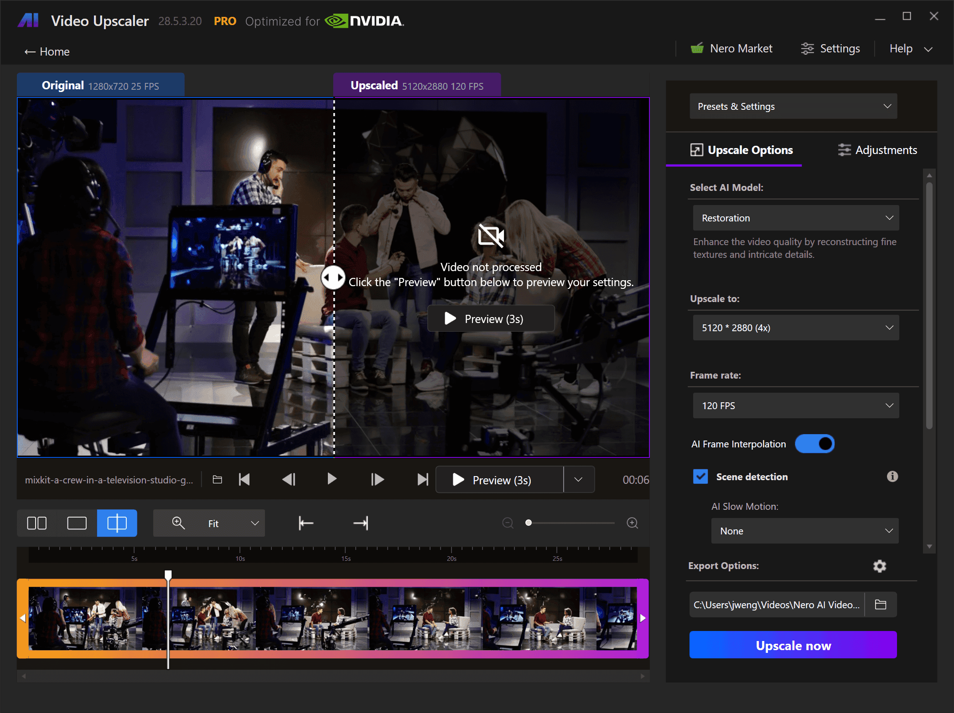Click the split-view compare handle
The image size is (954, 713).
[333, 277]
